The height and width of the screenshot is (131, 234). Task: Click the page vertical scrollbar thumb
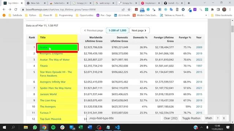[233, 29]
